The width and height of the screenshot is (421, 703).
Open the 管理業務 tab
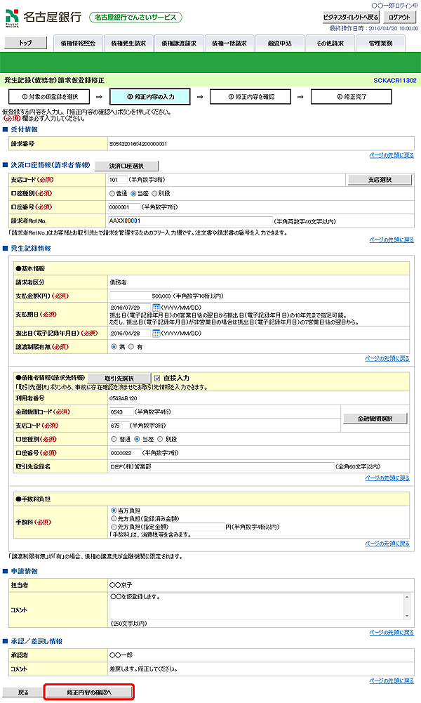point(381,44)
